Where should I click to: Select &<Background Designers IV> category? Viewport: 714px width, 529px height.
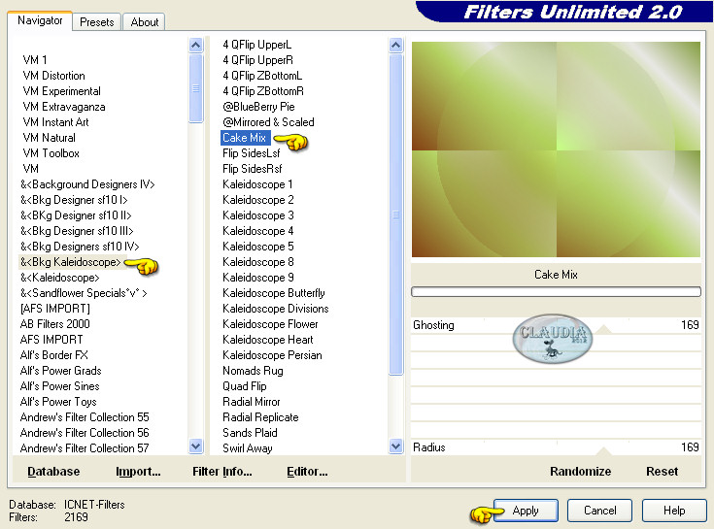click(87, 184)
